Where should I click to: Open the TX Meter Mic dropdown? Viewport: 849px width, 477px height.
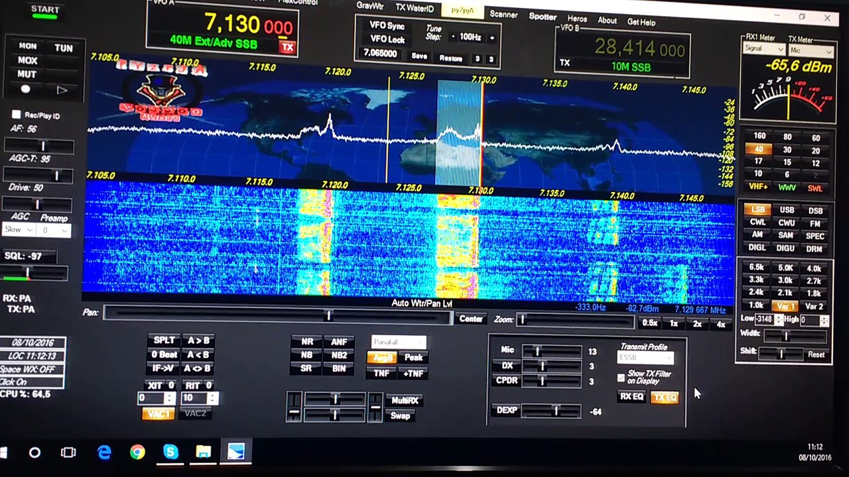(x=811, y=50)
